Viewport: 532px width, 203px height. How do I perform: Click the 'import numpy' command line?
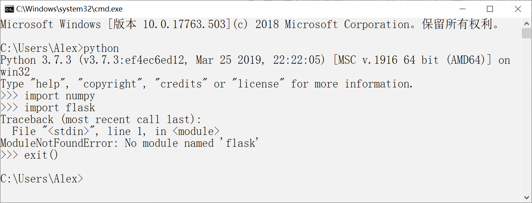60,96
